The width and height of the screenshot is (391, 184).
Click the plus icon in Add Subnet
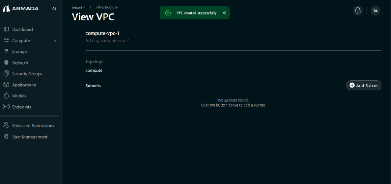(352, 85)
